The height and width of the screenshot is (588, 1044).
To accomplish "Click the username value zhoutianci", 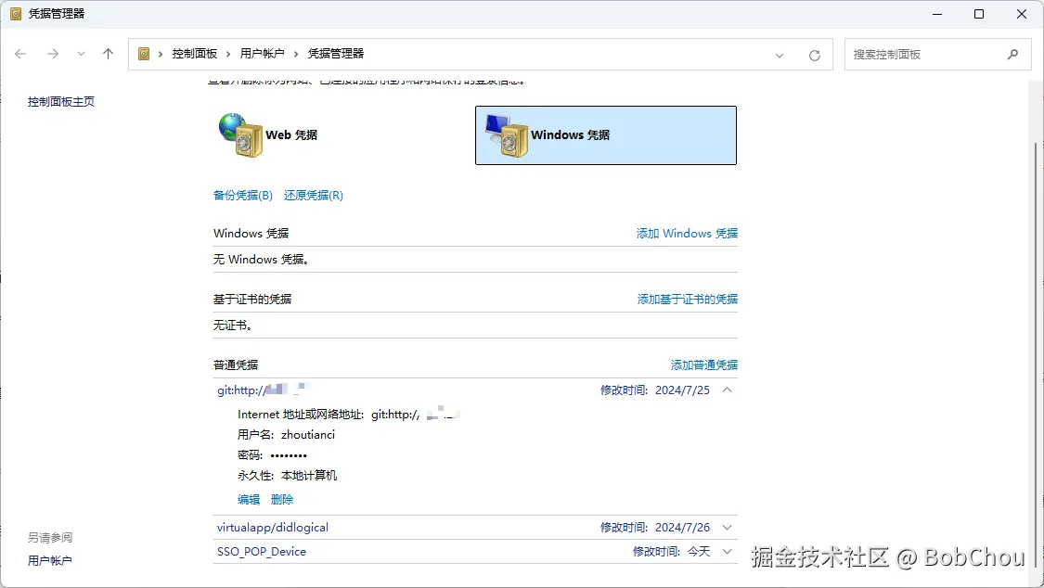I will 307,434.
